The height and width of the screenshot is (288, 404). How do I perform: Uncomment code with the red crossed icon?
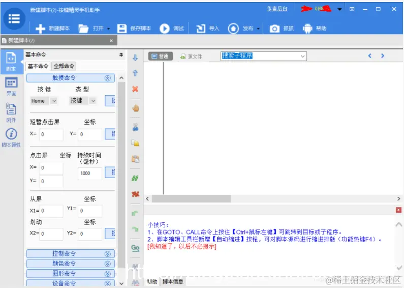point(136,194)
